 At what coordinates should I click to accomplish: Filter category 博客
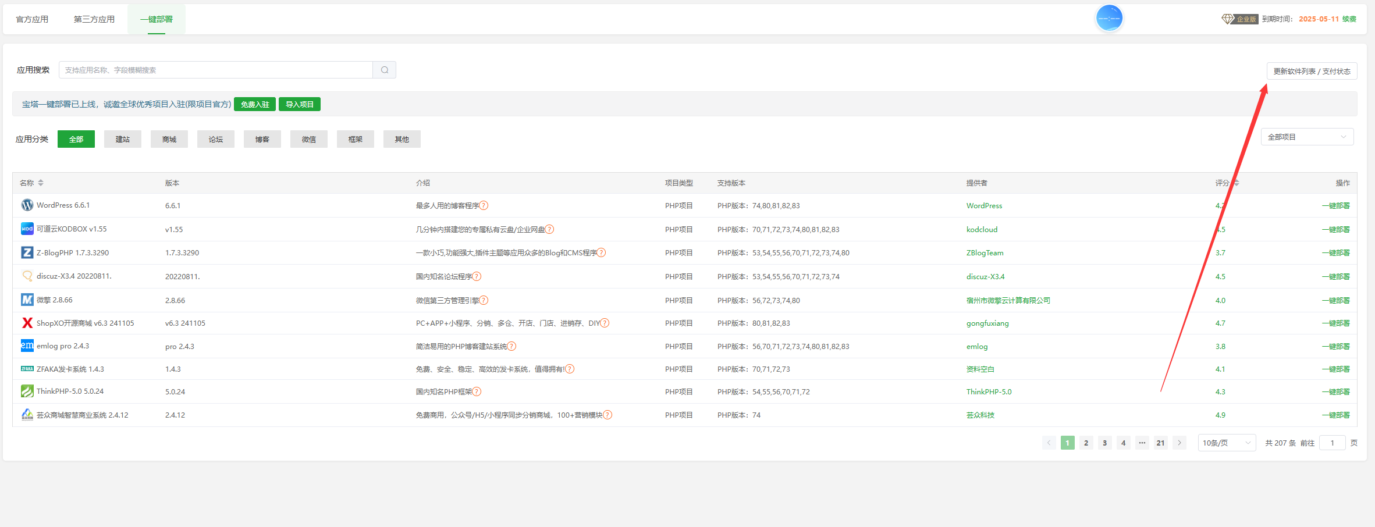(262, 139)
